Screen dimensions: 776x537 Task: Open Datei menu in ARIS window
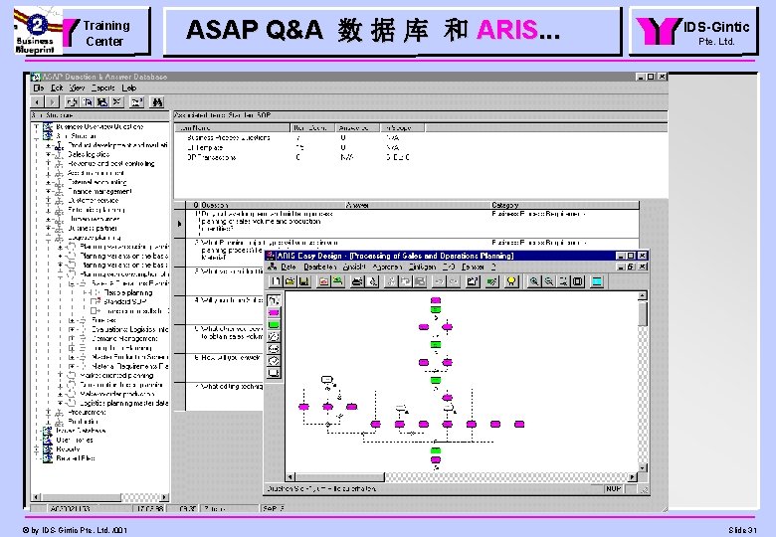[x=289, y=268]
